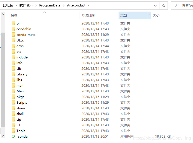This screenshot has width=193, height=143.
Task: Click the share folder icon
Action: [x=13, y=108]
